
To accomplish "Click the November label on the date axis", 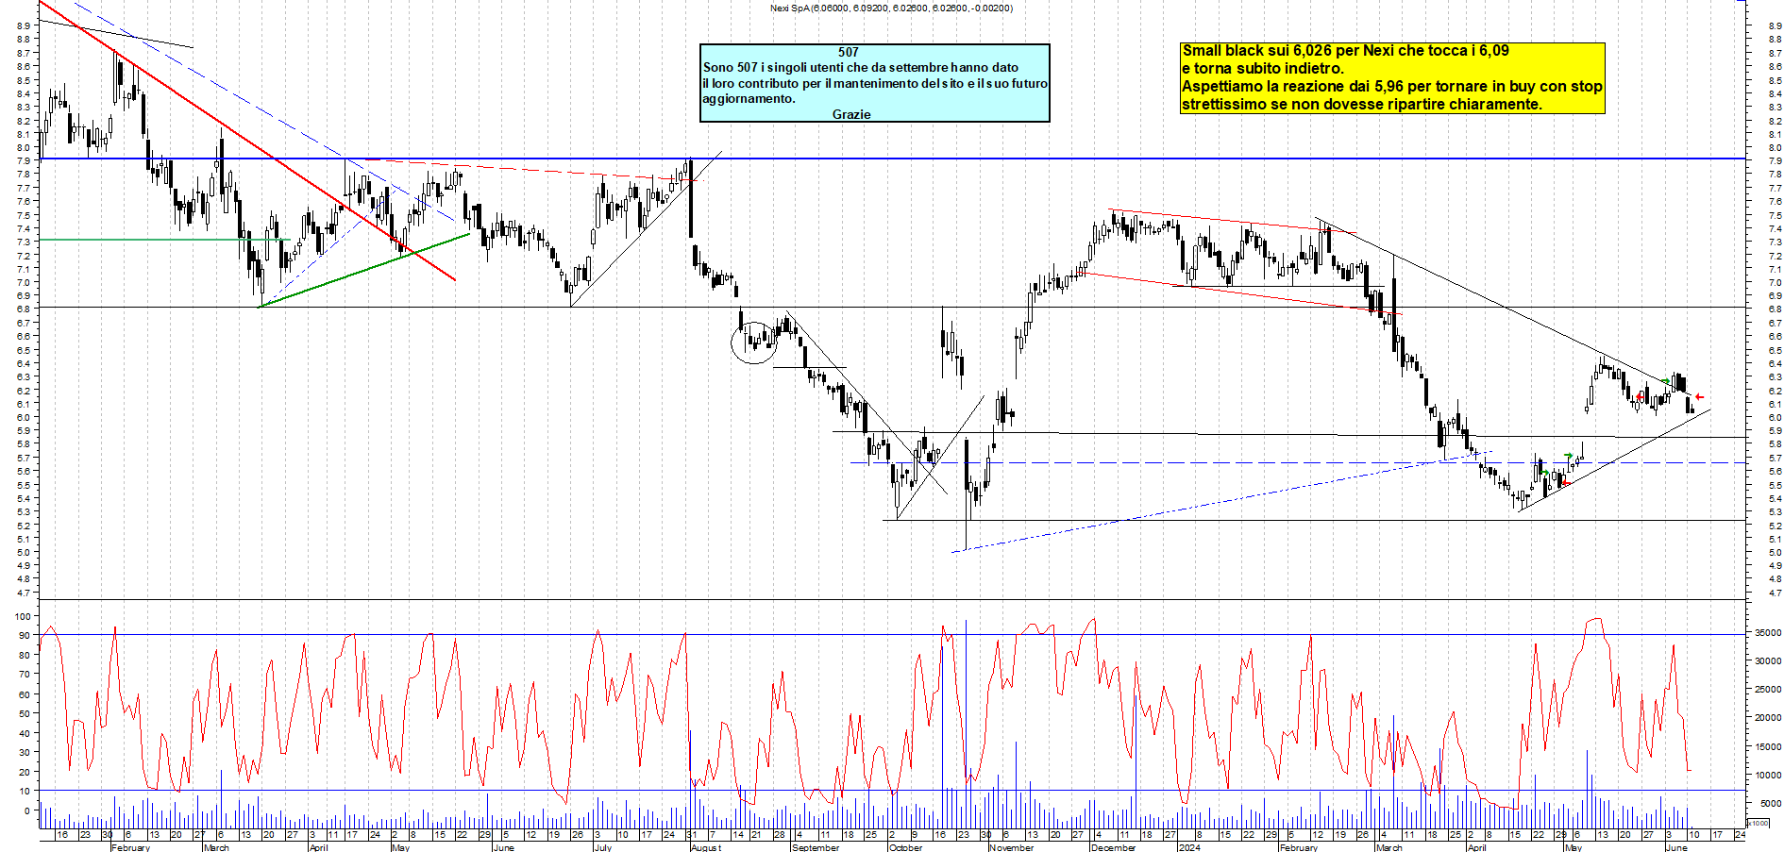I will (1011, 847).
